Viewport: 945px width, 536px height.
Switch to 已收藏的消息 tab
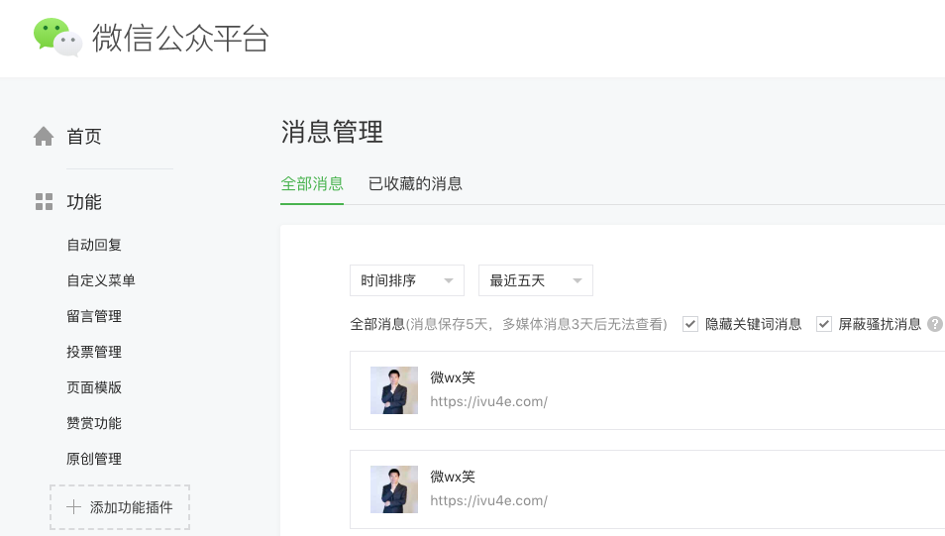coord(415,183)
